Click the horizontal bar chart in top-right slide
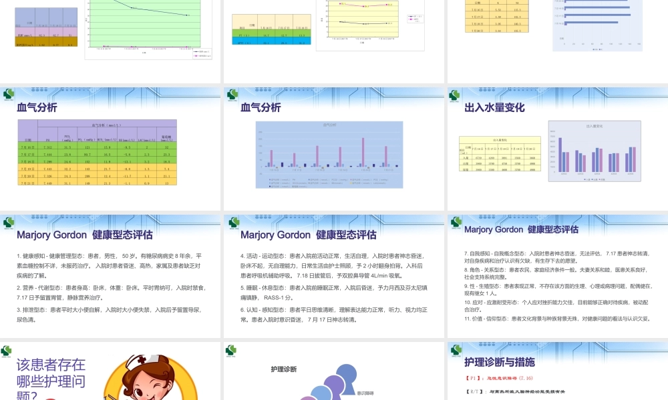 [x=598, y=25]
